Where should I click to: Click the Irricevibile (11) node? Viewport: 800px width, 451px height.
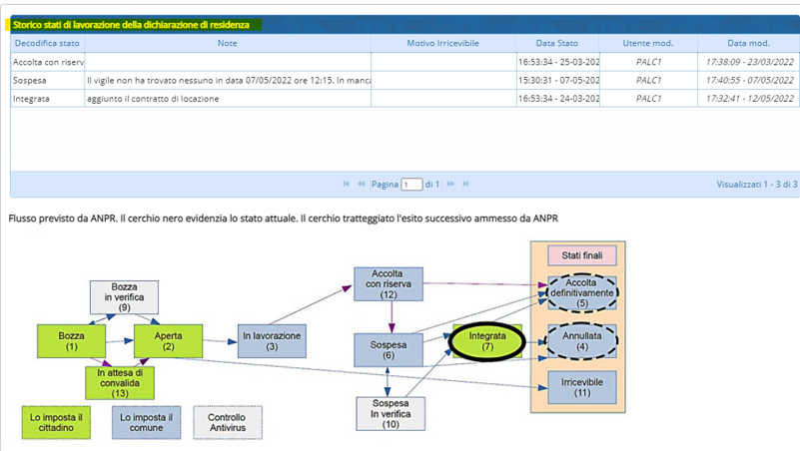tap(582, 387)
